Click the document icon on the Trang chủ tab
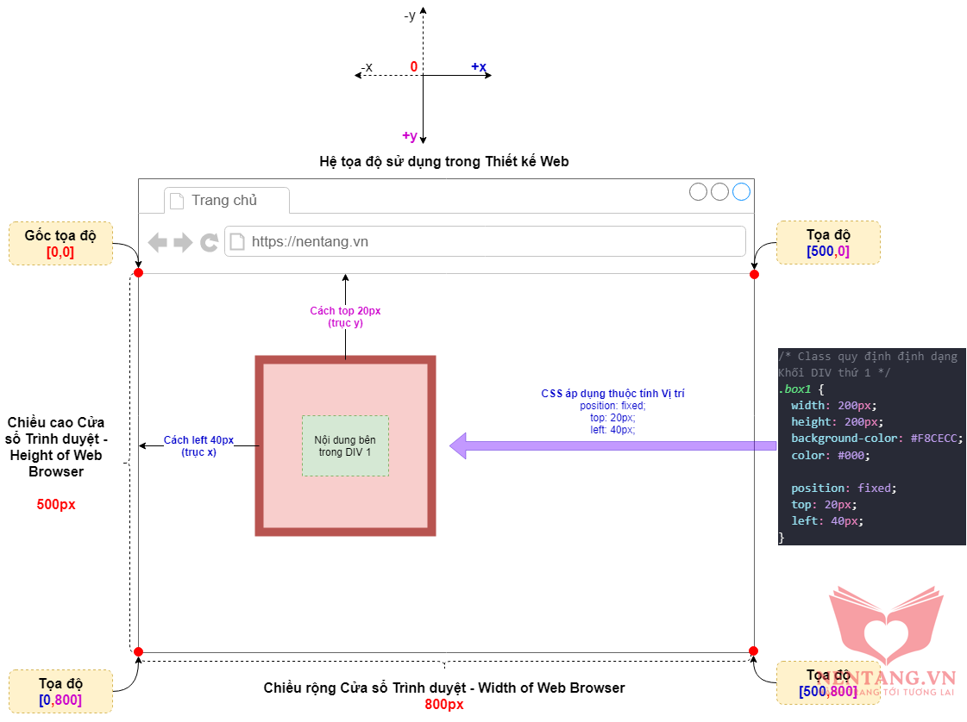Viewport: 967px width, 722px height. tap(177, 201)
